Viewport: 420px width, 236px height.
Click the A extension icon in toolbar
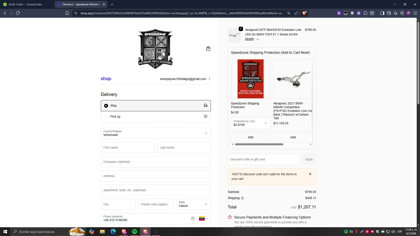tap(339, 13)
